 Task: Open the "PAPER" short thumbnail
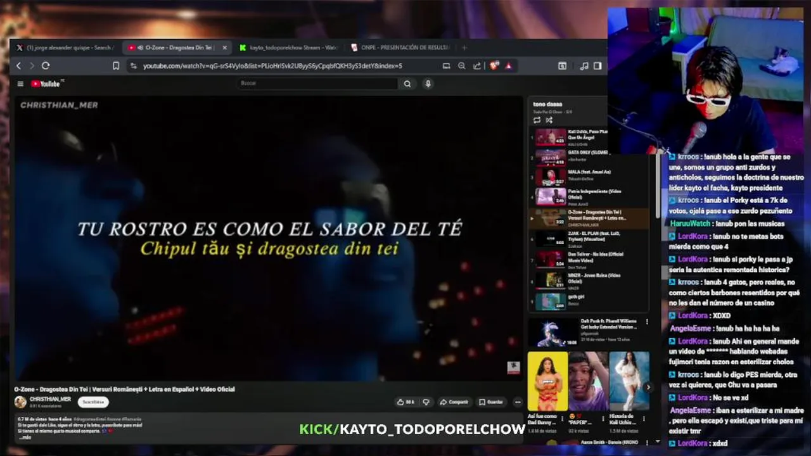click(x=588, y=381)
